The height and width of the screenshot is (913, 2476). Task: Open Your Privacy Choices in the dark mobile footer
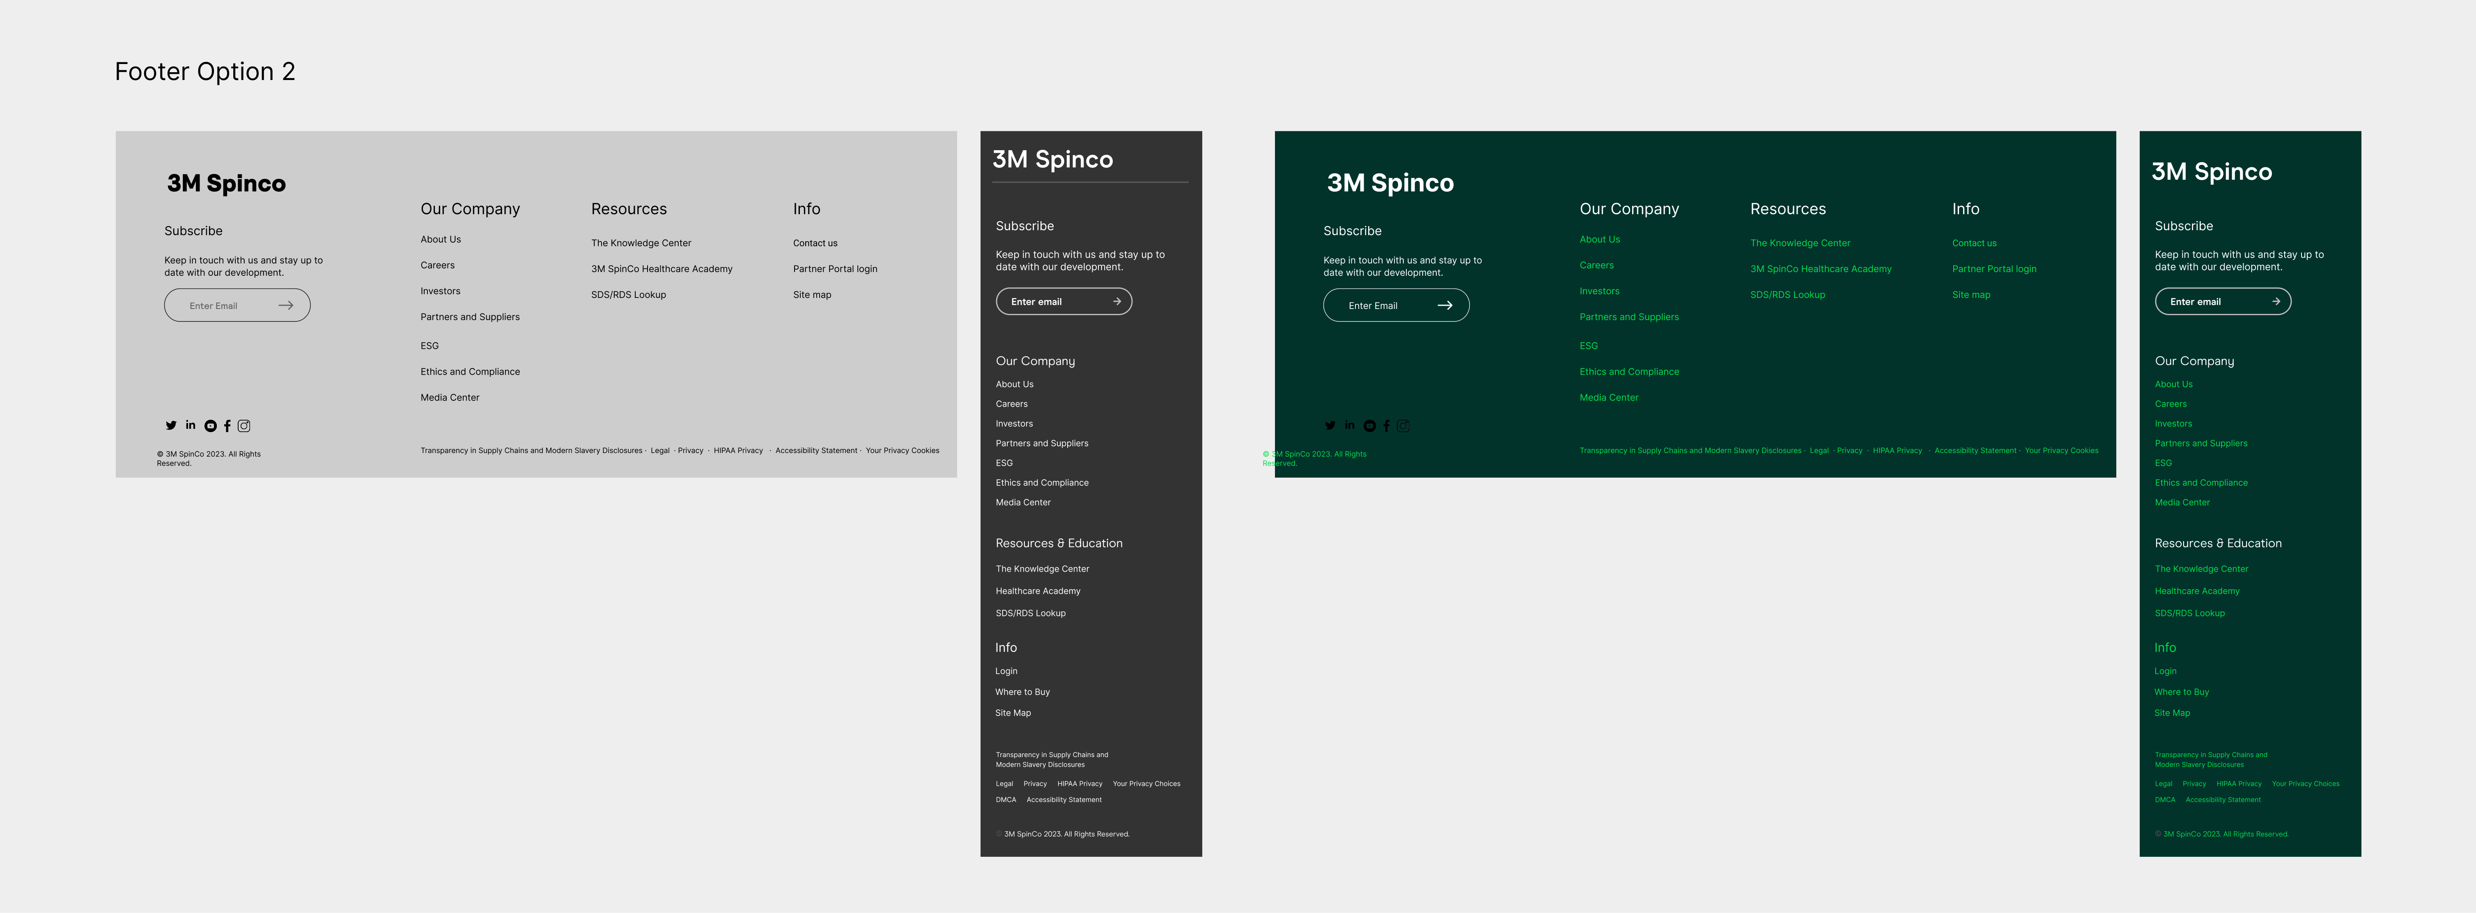1147,783
